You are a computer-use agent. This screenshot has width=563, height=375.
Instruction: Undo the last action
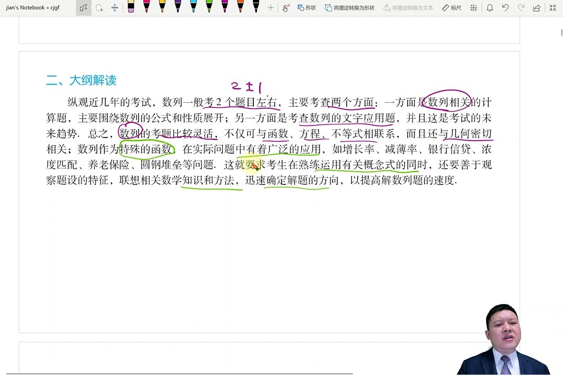(x=505, y=7)
